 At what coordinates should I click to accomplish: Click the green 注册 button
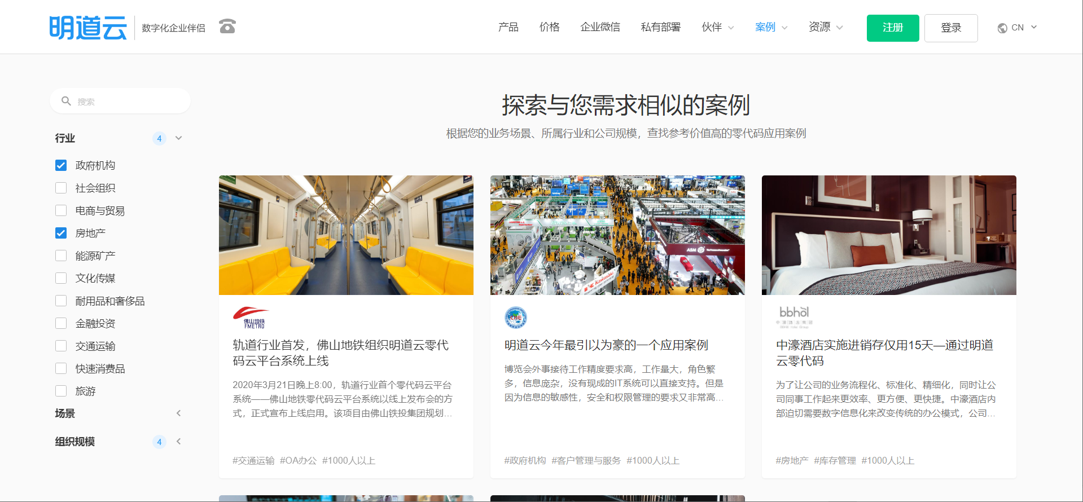[x=893, y=28]
